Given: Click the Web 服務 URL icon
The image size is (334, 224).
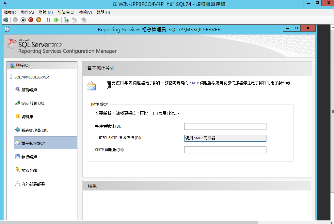Looking at the screenshot, I should click(18, 103).
